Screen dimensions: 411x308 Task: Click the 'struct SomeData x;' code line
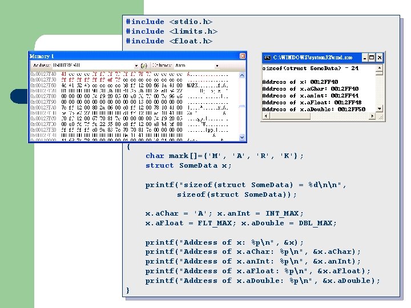(188, 165)
